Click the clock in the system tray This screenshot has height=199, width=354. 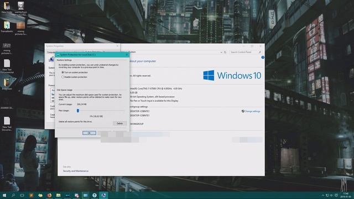(x=346, y=195)
